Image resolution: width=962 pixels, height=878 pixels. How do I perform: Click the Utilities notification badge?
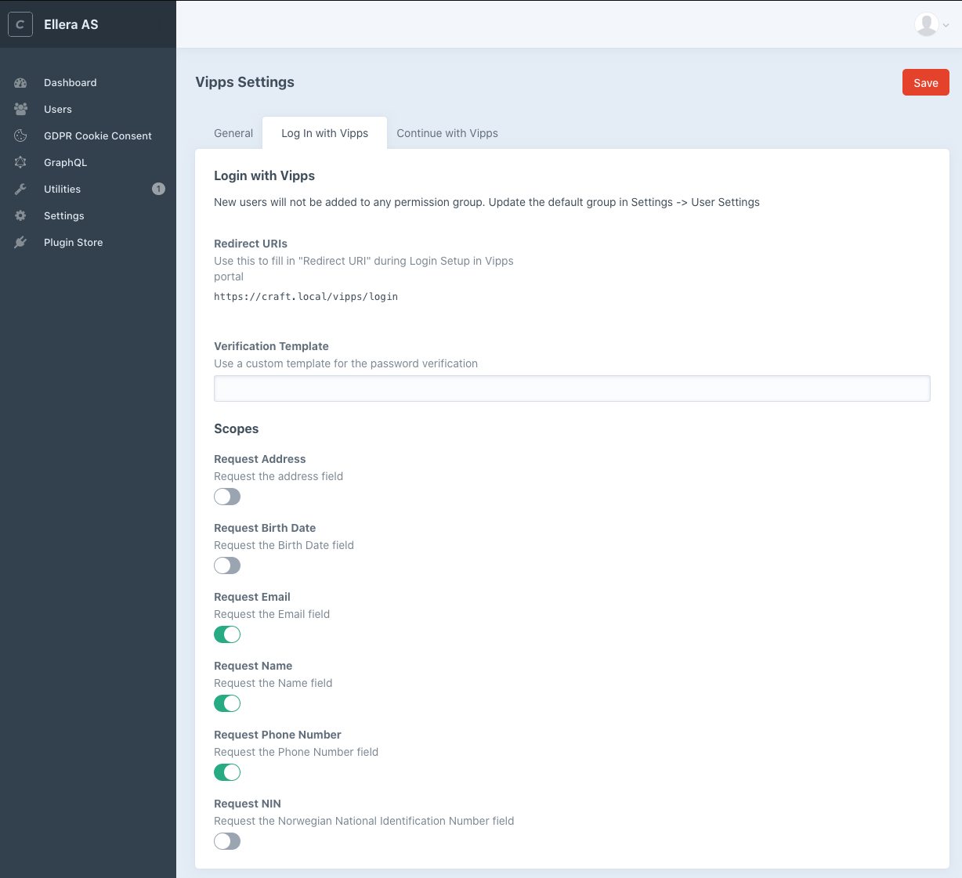158,189
